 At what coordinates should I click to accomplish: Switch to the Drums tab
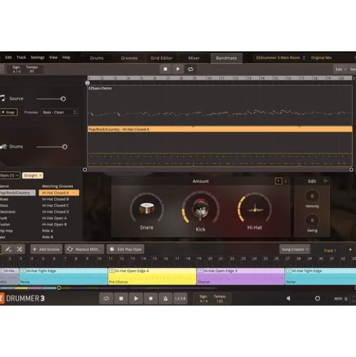[x=97, y=58]
